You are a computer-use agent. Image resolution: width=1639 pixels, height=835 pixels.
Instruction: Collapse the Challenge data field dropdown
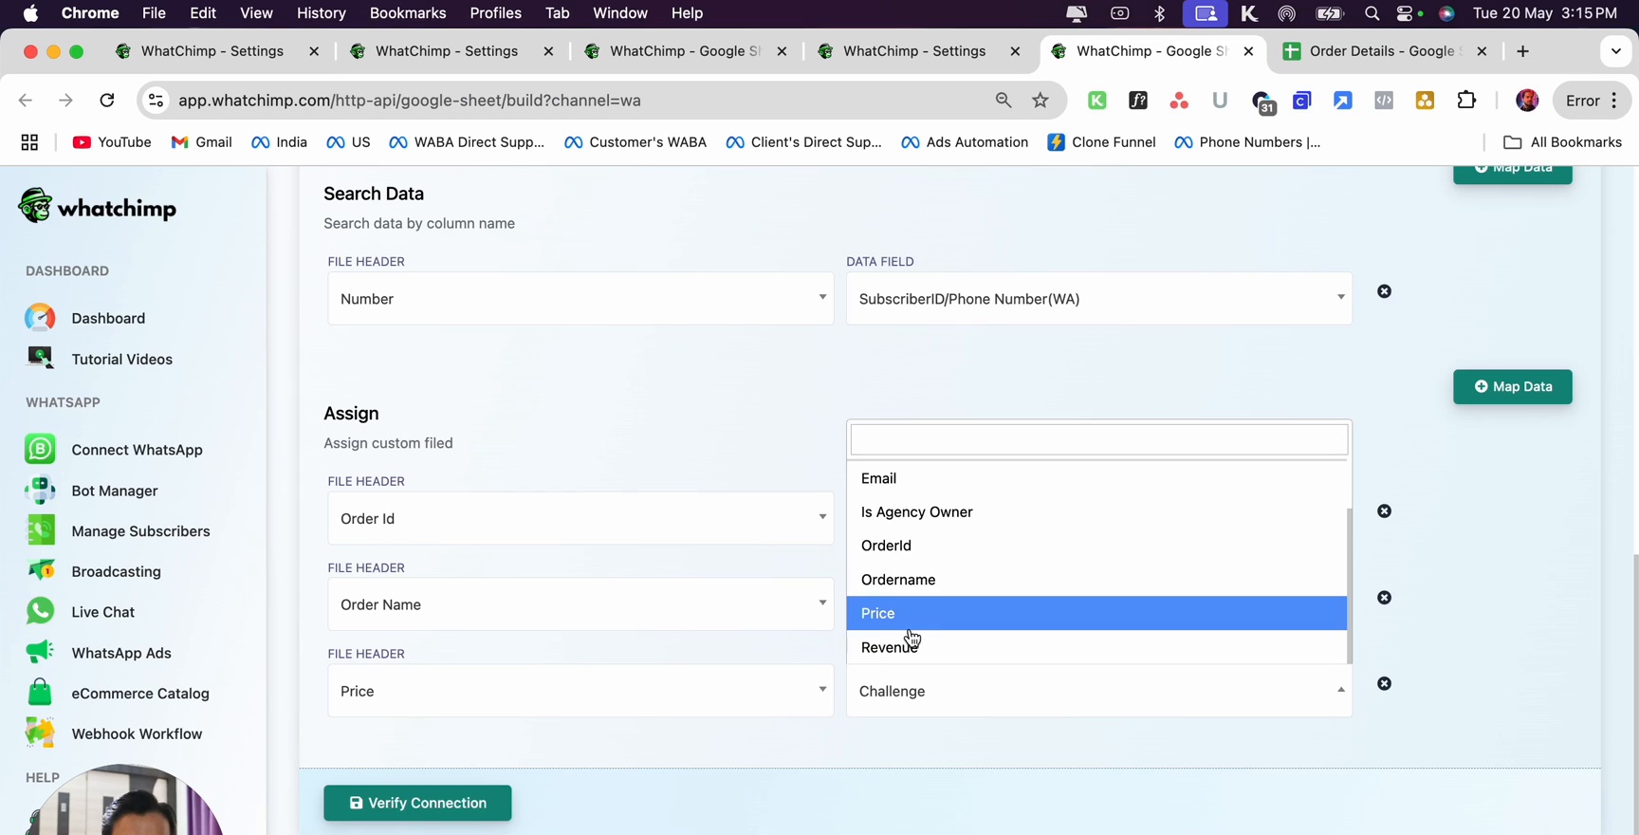(x=1099, y=691)
